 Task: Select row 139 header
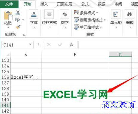pos(5,94)
